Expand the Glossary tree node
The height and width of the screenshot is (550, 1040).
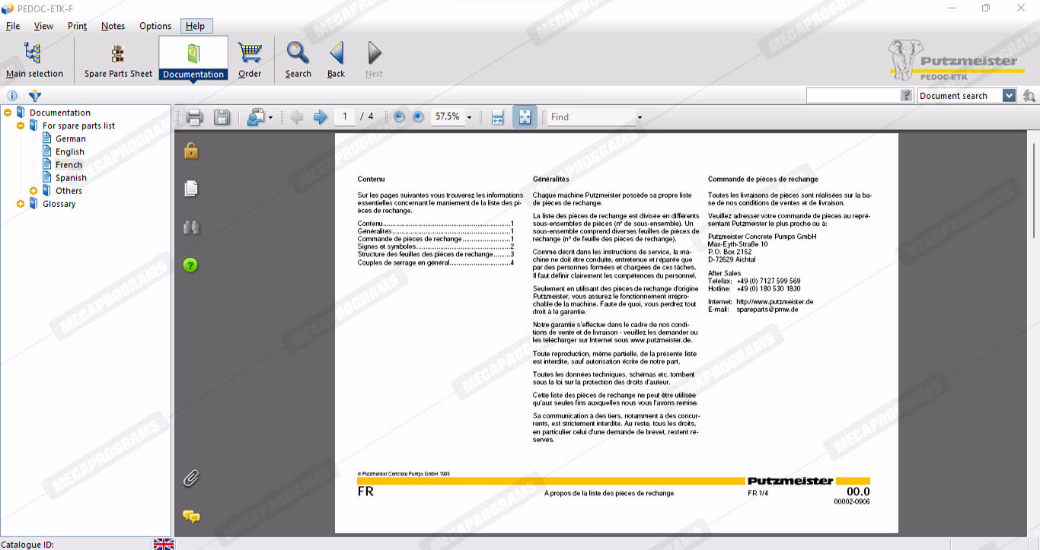point(21,204)
